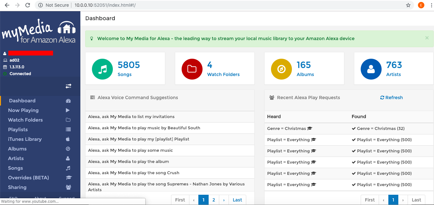Click the Songs music note icon in sidebar
This screenshot has height=205, width=434.
pyautogui.click(x=68, y=168)
